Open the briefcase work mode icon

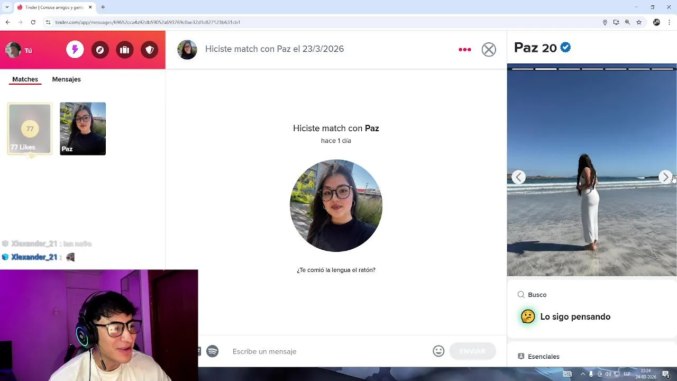coord(125,50)
